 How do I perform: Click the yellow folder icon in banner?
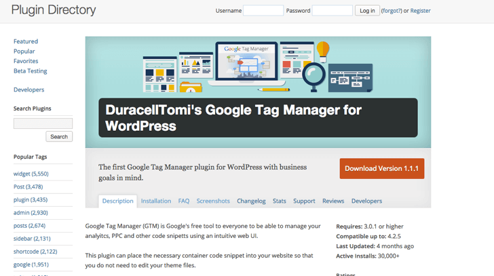point(191,87)
